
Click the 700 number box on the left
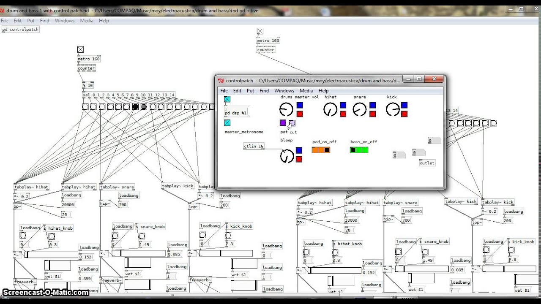(x=123, y=205)
